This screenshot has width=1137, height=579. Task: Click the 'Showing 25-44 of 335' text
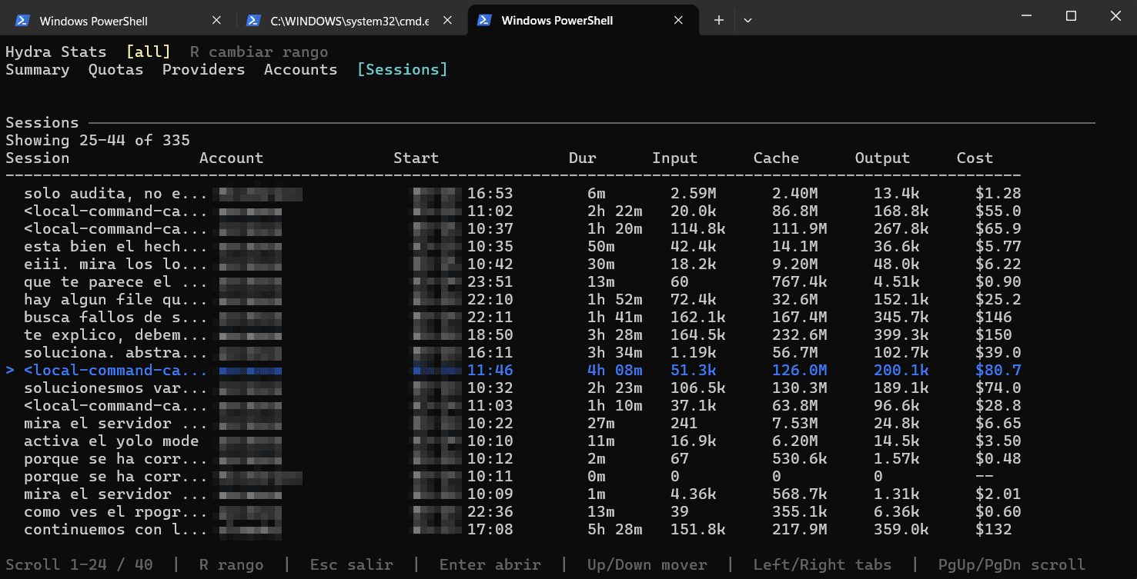(x=98, y=140)
